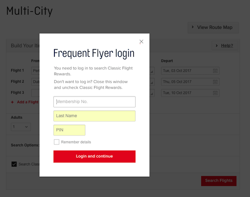Click the Search Flights button

219,181
